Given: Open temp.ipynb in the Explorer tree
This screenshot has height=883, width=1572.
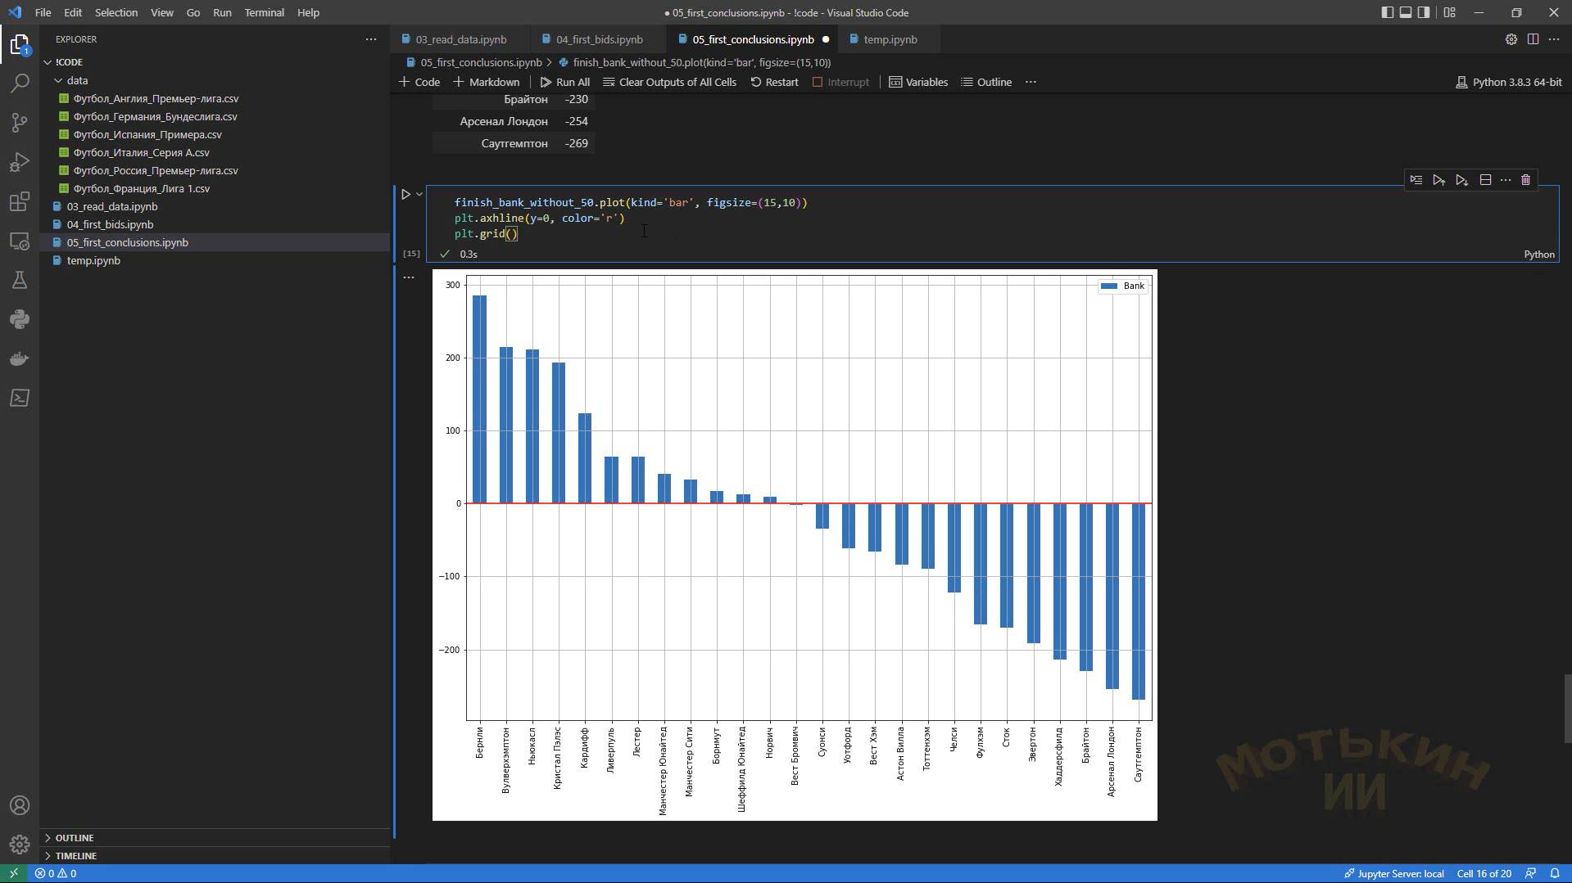Looking at the screenshot, I should pos(93,260).
